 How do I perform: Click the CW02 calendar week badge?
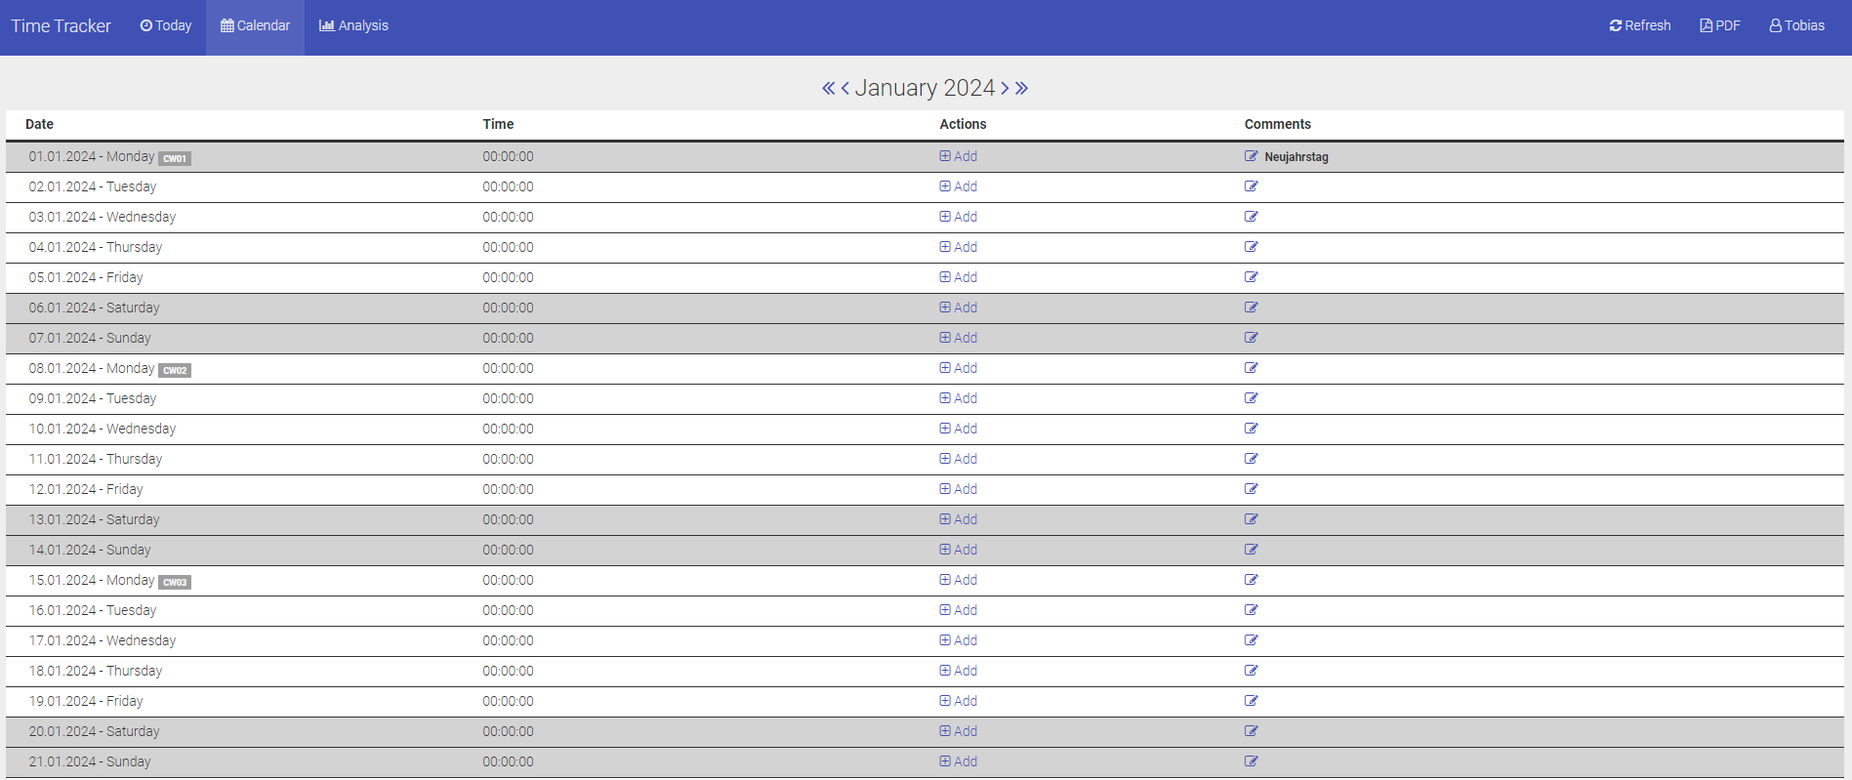pyautogui.click(x=175, y=370)
